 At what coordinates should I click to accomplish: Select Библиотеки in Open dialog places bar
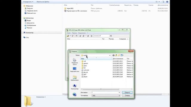click(x=75, y=78)
